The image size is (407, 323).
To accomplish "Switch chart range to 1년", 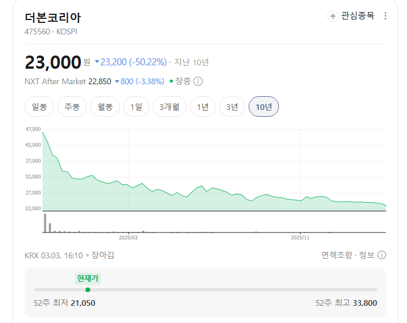I will point(203,107).
